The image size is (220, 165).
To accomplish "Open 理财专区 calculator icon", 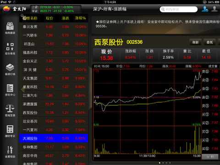I will [x=10, y=131].
